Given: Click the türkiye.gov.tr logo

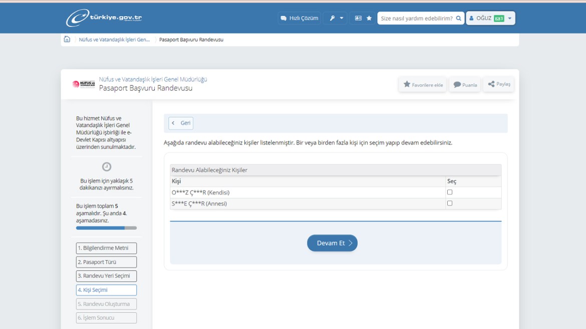Looking at the screenshot, I should 104,18.
